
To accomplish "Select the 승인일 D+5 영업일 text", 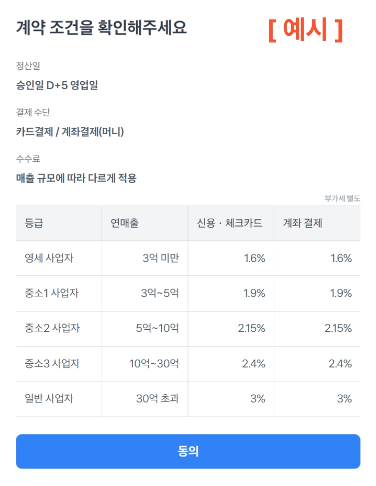I will (x=57, y=85).
